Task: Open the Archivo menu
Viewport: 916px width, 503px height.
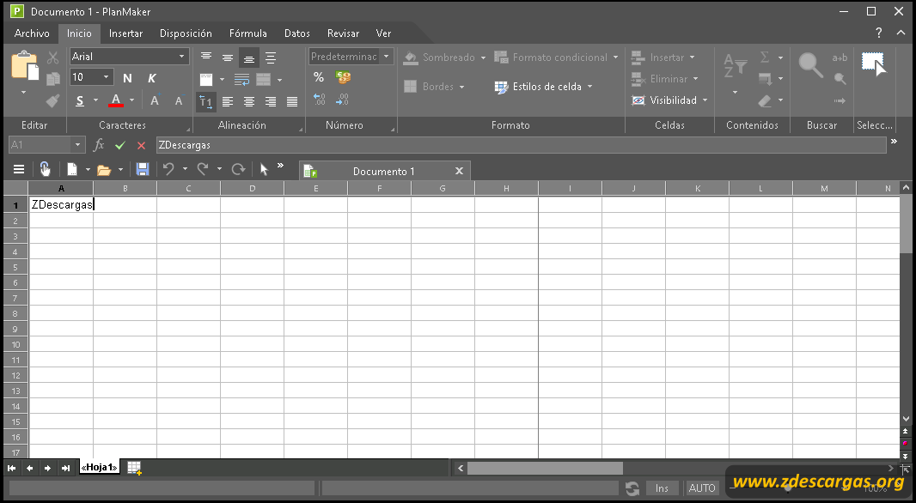Action: coord(32,33)
